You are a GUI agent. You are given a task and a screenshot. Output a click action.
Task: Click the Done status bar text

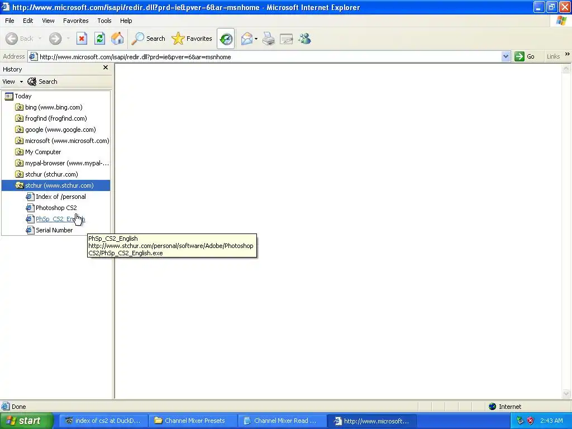pyautogui.click(x=18, y=407)
